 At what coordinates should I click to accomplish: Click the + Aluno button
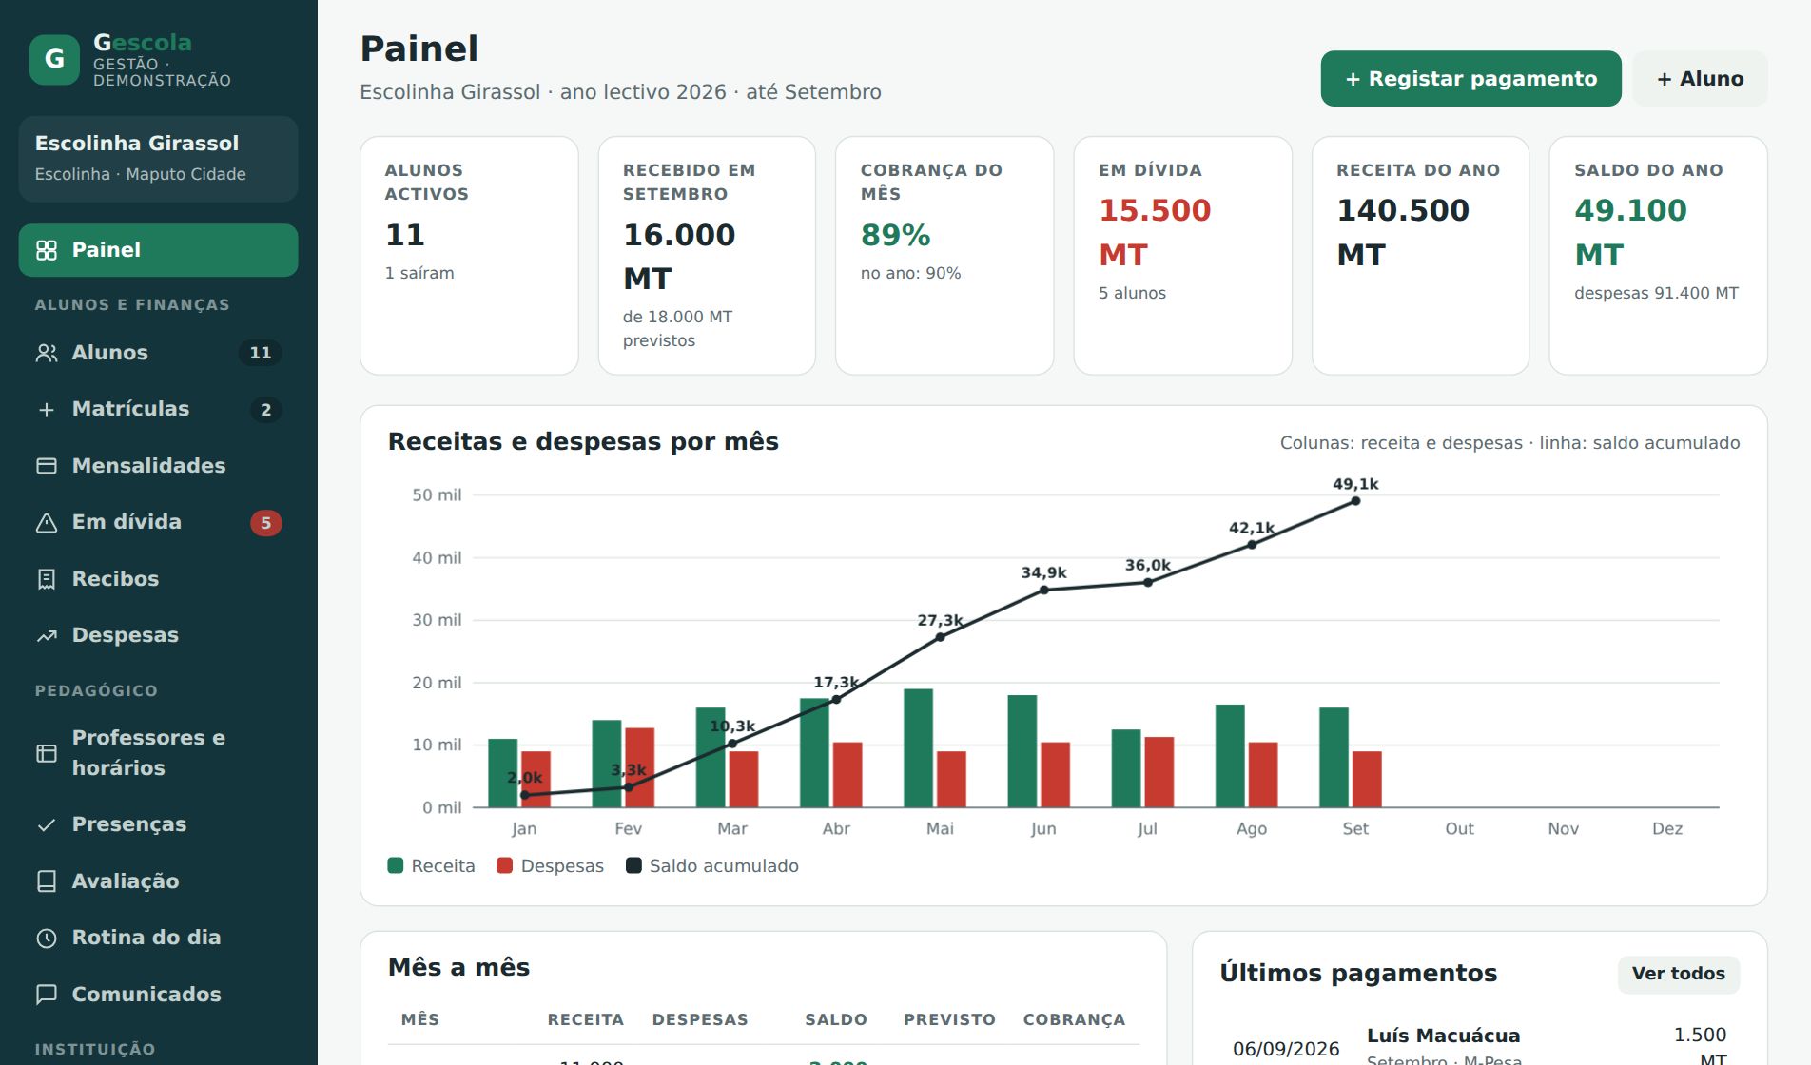pyautogui.click(x=1700, y=79)
